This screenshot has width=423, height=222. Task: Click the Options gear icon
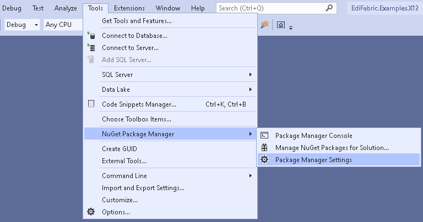tap(91, 212)
